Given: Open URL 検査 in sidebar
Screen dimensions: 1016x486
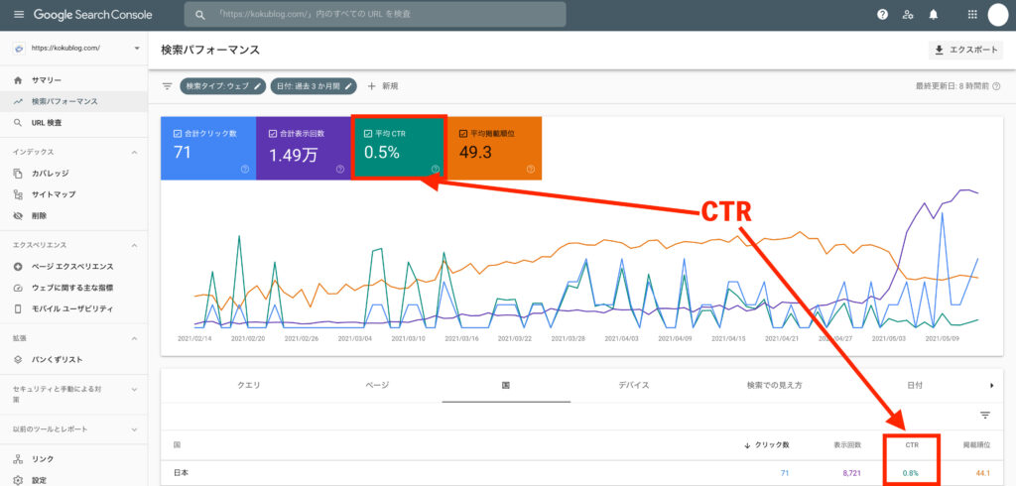Looking at the screenshot, I should (73, 122).
